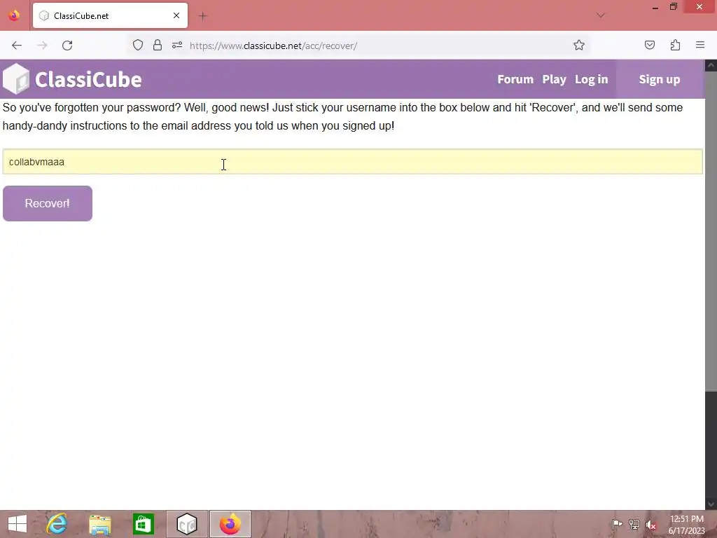Image resolution: width=717 pixels, height=538 pixels.
Task: Click the Recover! button
Action: pyautogui.click(x=48, y=204)
